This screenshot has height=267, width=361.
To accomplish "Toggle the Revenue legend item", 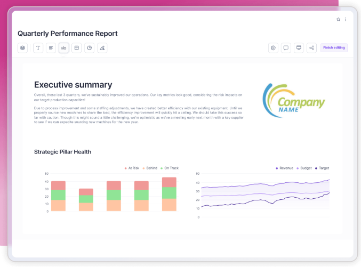I will [x=284, y=168].
